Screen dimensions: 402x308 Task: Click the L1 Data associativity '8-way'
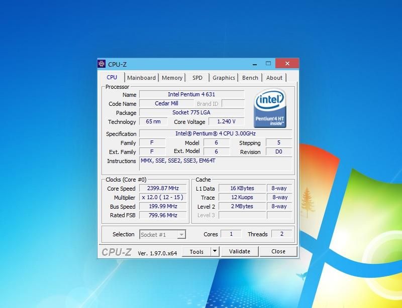tap(279, 188)
